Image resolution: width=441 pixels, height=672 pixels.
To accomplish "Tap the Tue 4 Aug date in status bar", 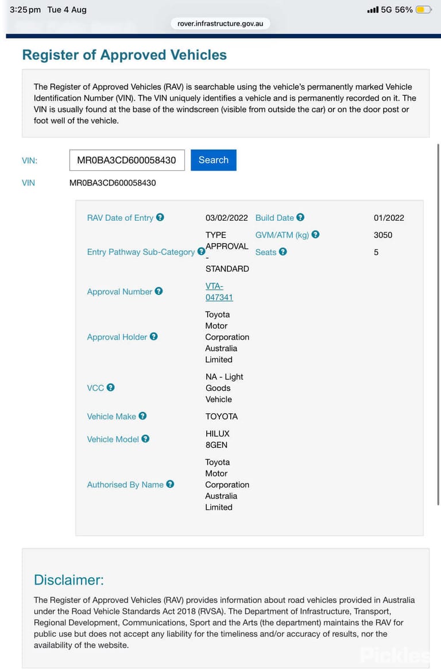I will click(67, 9).
